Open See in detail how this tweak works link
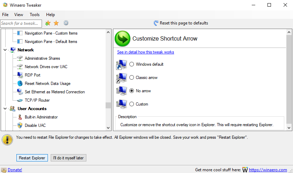Image resolution: width=293 pixels, height=173 pixels. pos(145,52)
